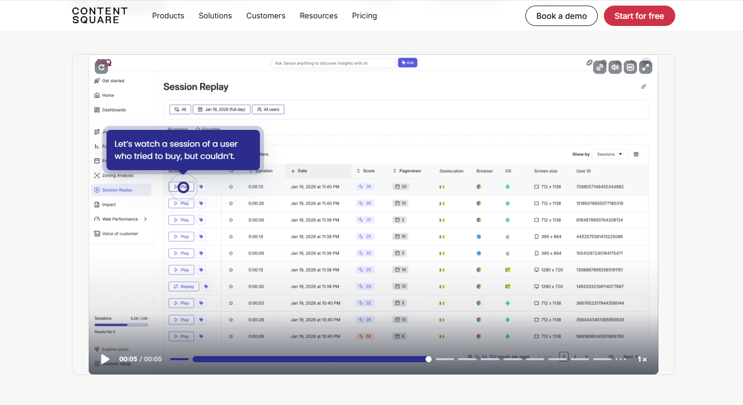The image size is (743, 405).
Task: Sort the table by Pageviews
Action: 407,171
